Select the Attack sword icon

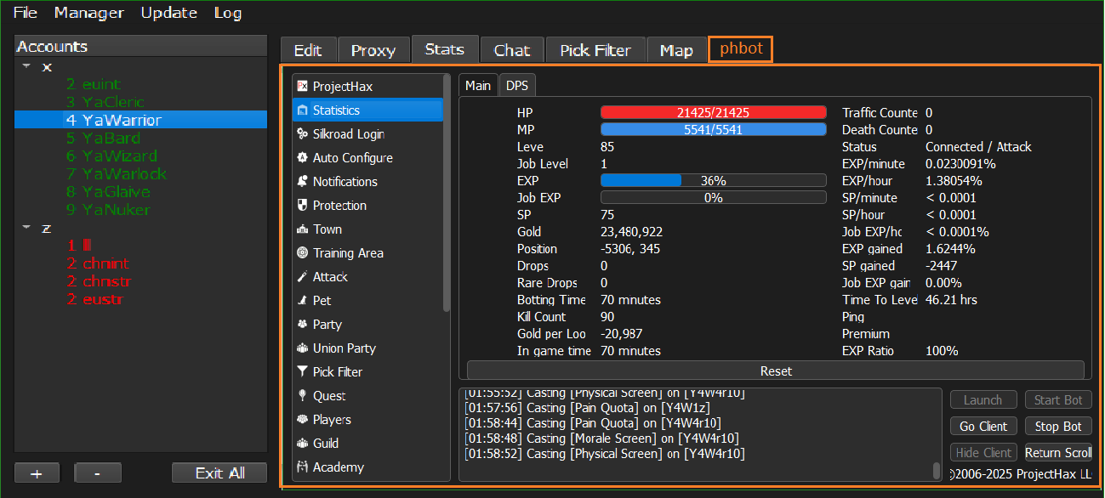(x=302, y=277)
